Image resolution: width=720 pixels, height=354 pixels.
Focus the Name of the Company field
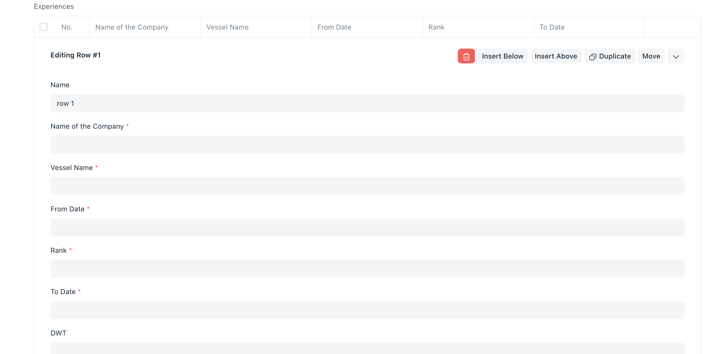click(367, 145)
